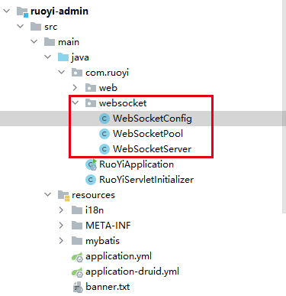Image resolution: width=286 pixels, height=296 pixels.
Task: Click the vertical scrollbar of the project tree
Action: [x=284, y=107]
